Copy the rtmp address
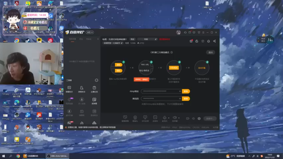 tap(186, 91)
